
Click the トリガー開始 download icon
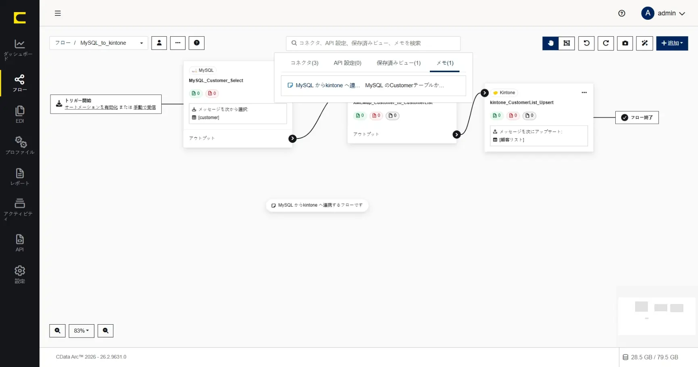pyautogui.click(x=59, y=104)
